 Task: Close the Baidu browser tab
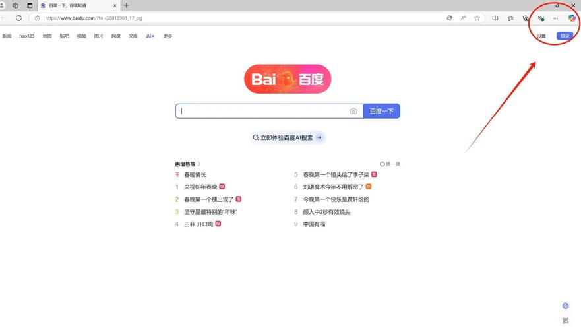[x=115, y=5]
